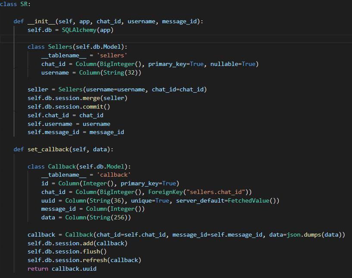Click the 'message_id=self.message_id' keyword argument

(x=217, y=234)
